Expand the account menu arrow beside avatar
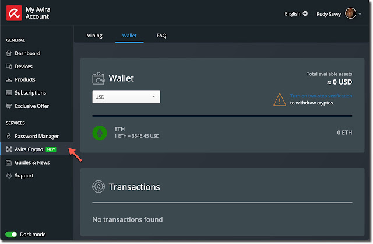This screenshot has width=373, height=244. tap(360, 14)
